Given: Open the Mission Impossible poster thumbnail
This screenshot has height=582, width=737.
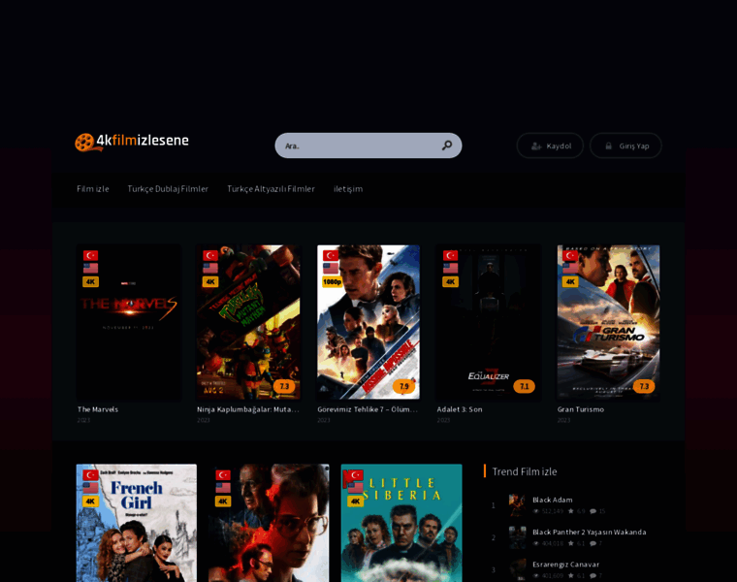Looking at the screenshot, I should click(368, 322).
